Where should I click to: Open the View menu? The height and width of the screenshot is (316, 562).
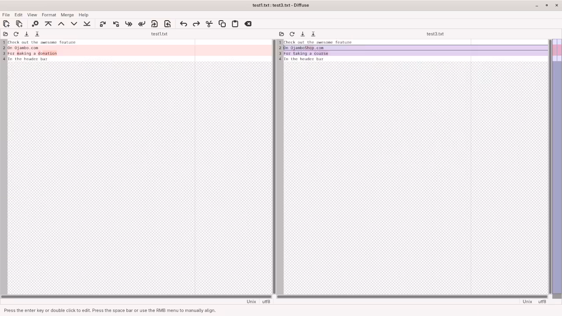tap(32, 15)
